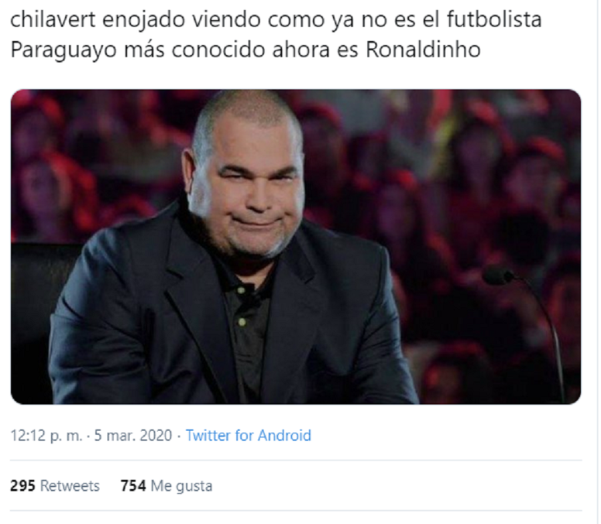Click the 5 mar. 2020 date
This screenshot has width=601, height=524.
(x=133, y=436)
